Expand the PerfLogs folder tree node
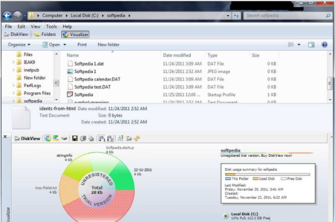Image resolution: width=335 pixels, height=222 pixels. click(13, 86)
